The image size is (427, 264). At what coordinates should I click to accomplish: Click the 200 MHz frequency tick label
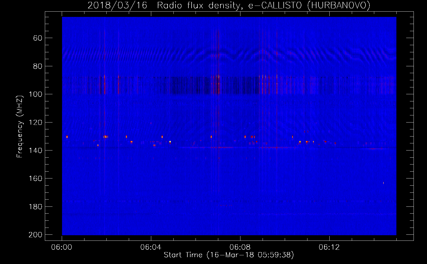point(35,235)
